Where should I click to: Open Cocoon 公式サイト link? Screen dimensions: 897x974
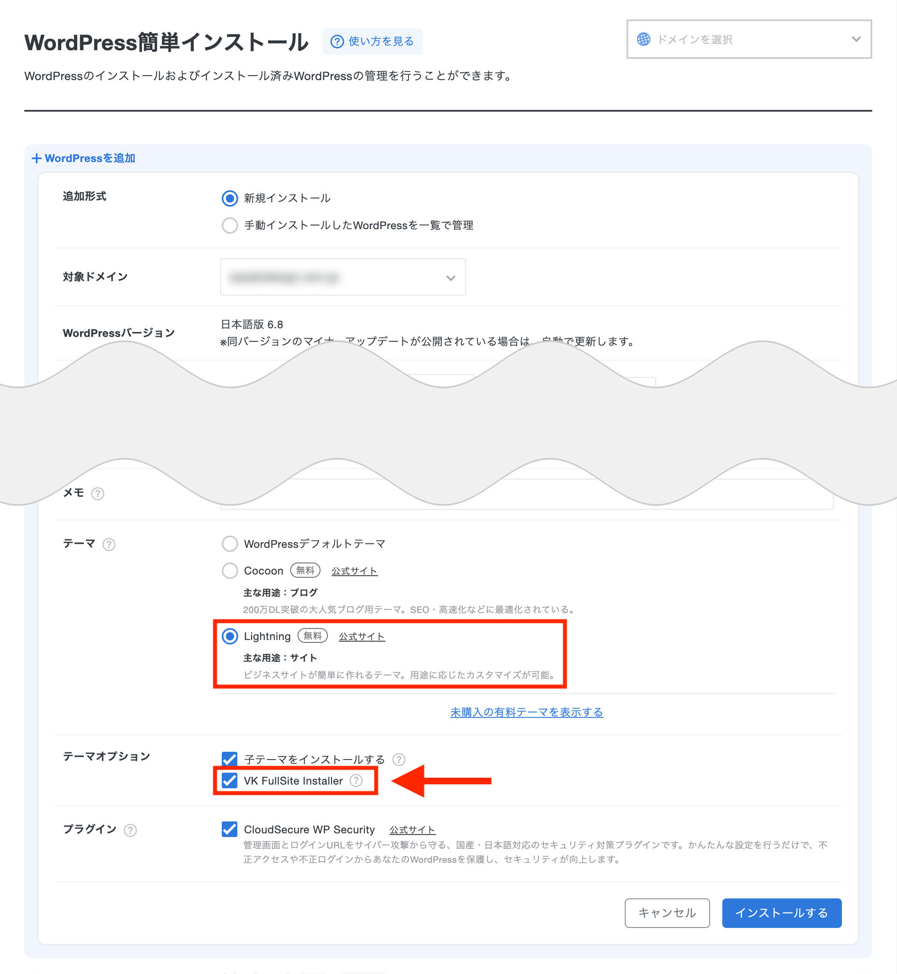coord(354,571)
